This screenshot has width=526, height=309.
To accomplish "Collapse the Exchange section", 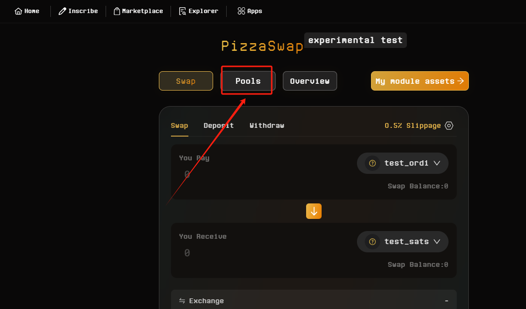I will pyautogui.click(x=446, y=301).
